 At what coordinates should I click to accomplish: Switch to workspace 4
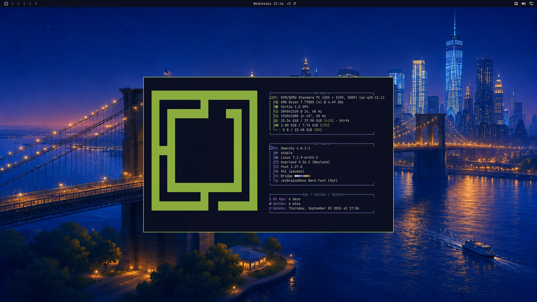pos(30,4)
